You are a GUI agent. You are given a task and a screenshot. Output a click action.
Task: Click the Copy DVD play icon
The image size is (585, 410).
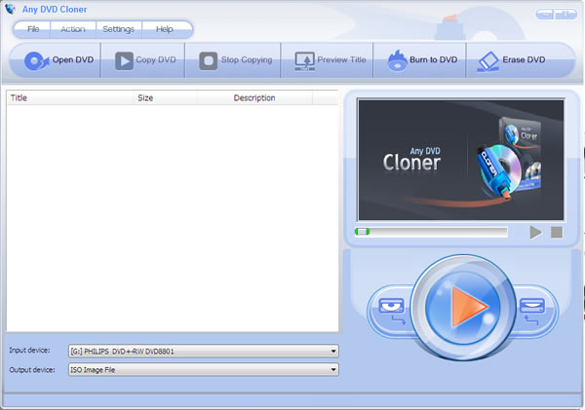pyautogui.click(x=124, y=60)
